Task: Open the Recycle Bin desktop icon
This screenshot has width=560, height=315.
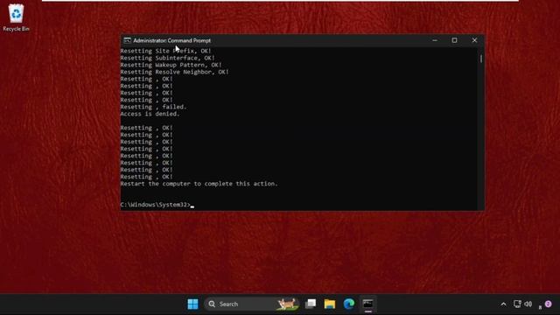Action: tap(16, 17)
